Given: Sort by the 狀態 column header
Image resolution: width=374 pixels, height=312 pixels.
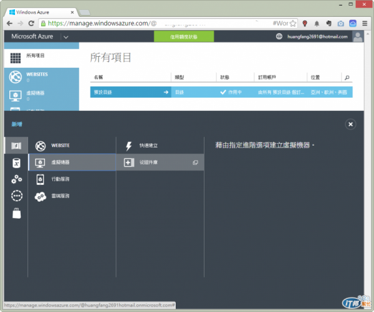Looking at the screenshot, I should (224, 77).
